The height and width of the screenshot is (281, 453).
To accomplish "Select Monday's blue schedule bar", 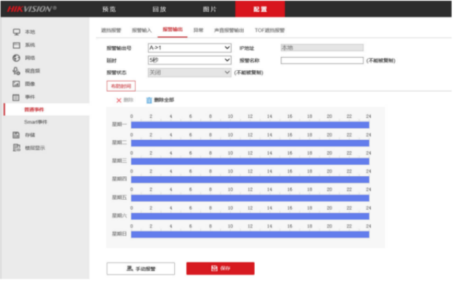I will pyautogui.click(x=250, y=125).
